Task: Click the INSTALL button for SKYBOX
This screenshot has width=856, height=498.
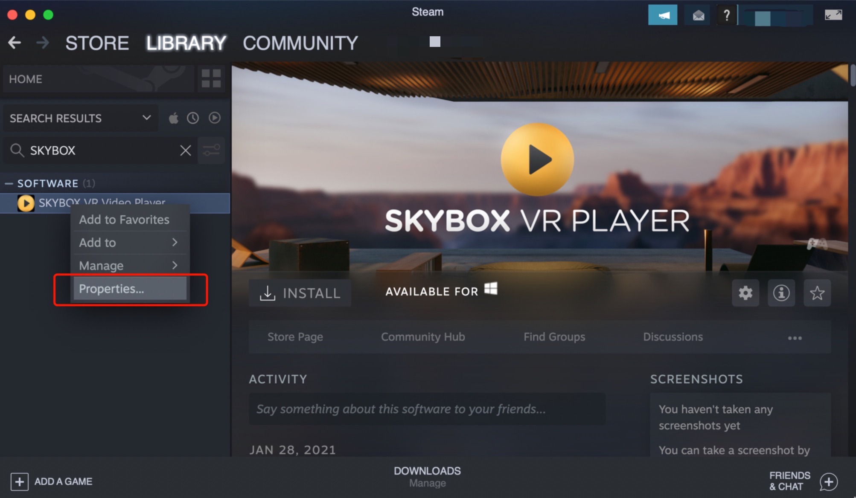Action: 299,292
